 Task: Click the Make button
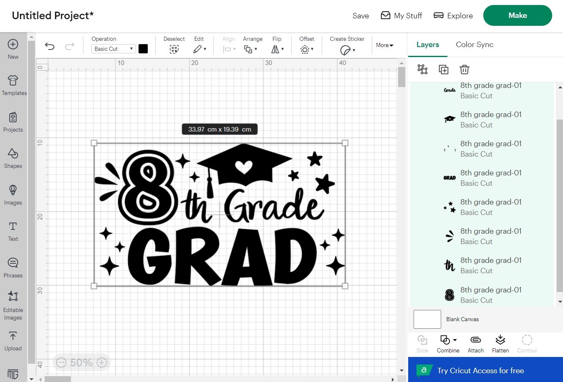(x=518, y=15)
